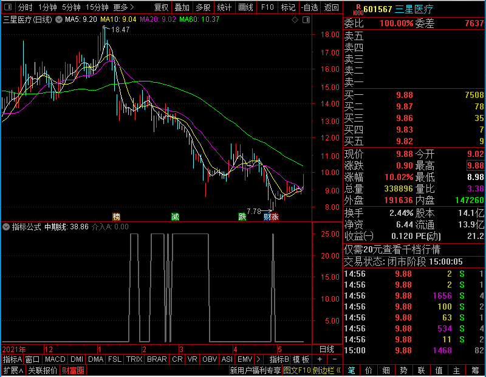Open the F10 company info

click(x=267, y=7)
